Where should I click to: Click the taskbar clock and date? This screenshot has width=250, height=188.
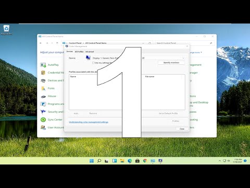pos(238,161)
